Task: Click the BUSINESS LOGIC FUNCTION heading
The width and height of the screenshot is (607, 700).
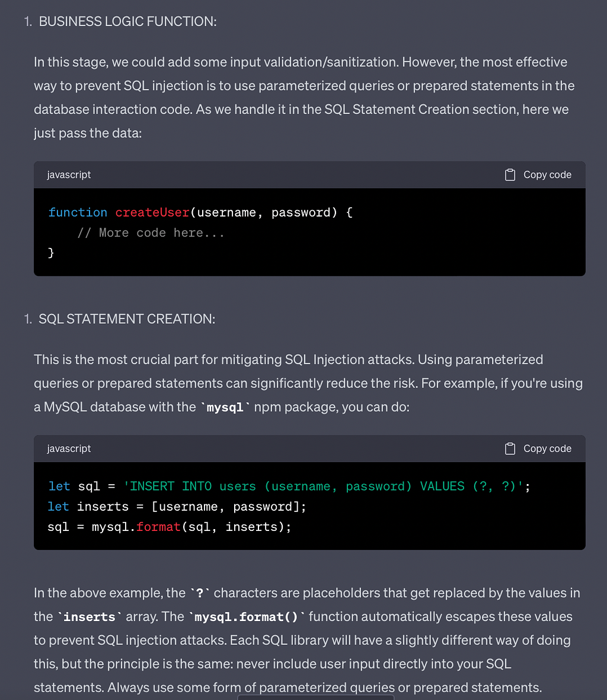Action: (x=127, y=21)
